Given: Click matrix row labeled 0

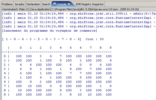Looking at the screenshot, I should [57, 56].
